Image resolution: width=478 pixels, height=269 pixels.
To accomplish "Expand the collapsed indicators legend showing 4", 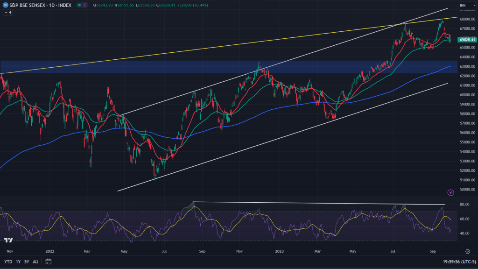I will click(8, 12).
